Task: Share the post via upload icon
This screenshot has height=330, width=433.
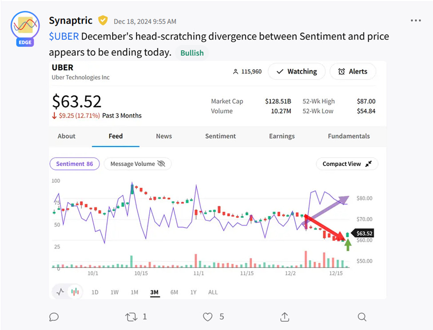Action: (x=285, y=317)
